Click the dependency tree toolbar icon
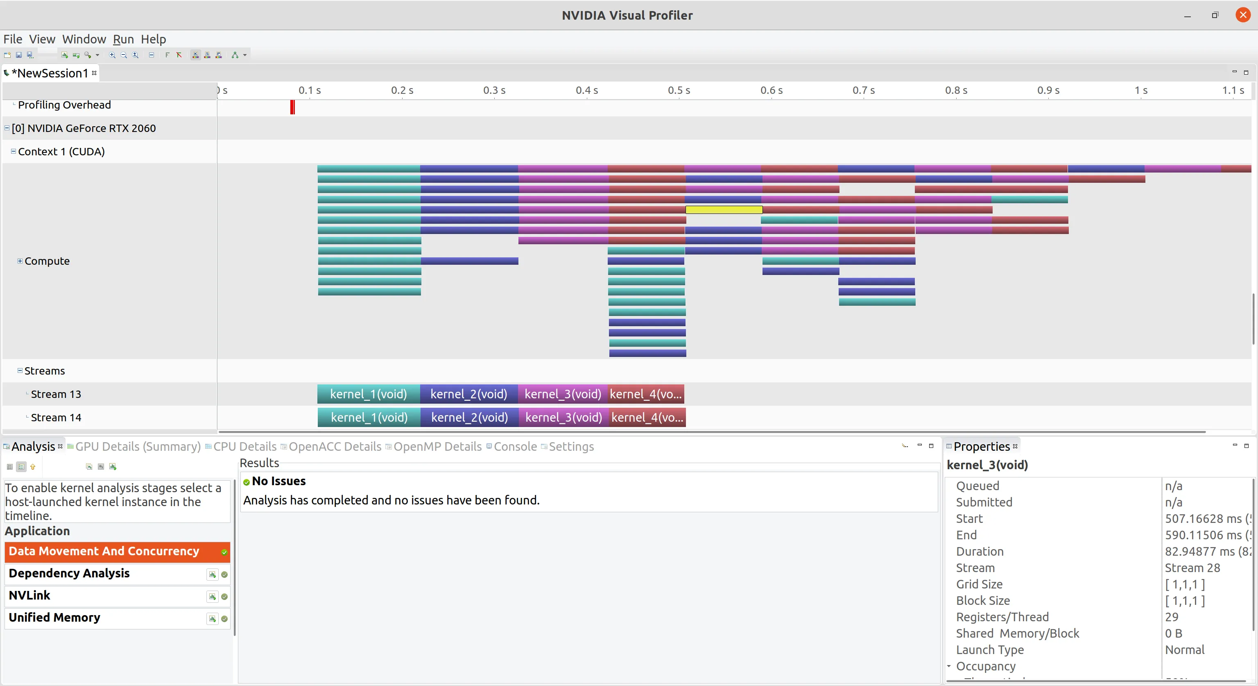Screen dimensions: 1258x686 pos(235,55)
